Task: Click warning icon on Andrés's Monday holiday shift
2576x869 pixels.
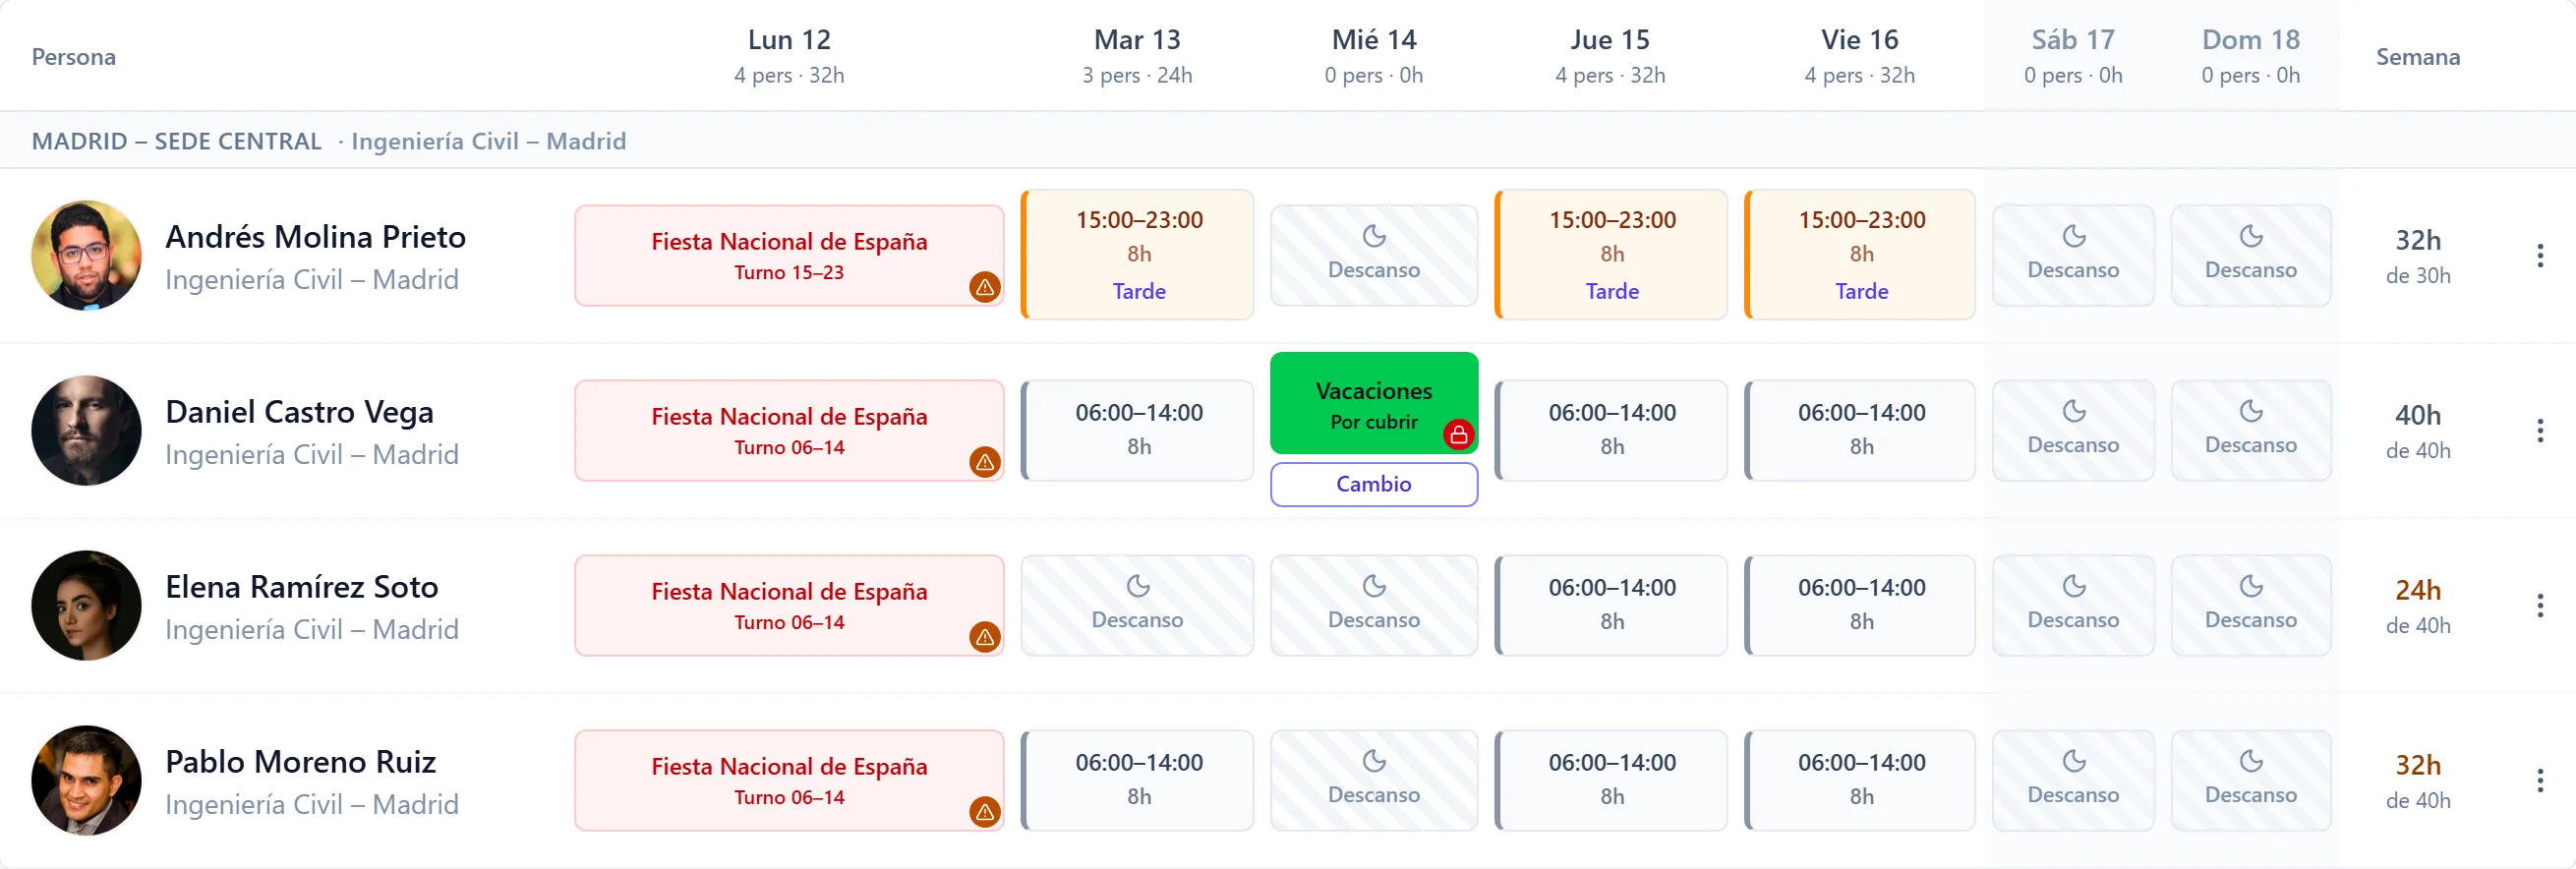Action: click(984, 288)
